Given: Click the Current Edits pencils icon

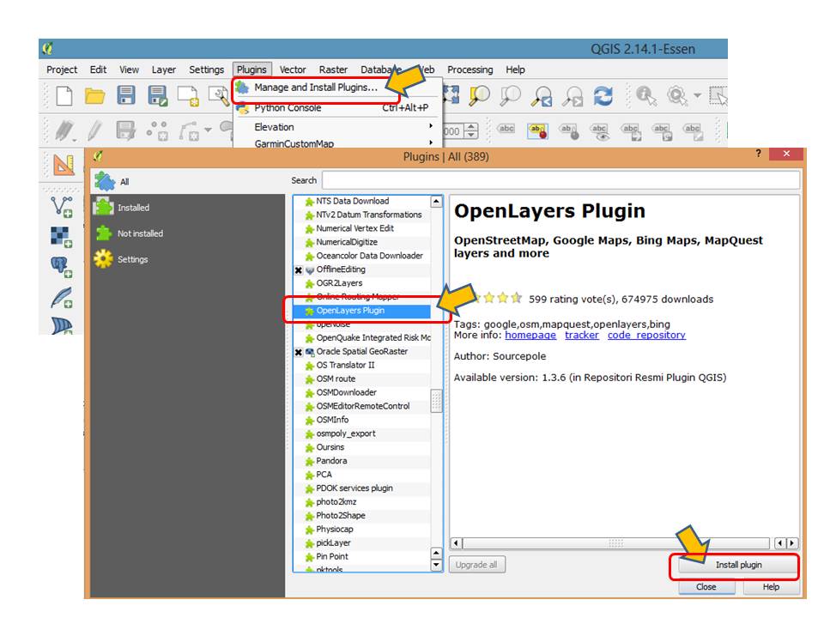Looking at the screenshot, I should pos(65,130).
